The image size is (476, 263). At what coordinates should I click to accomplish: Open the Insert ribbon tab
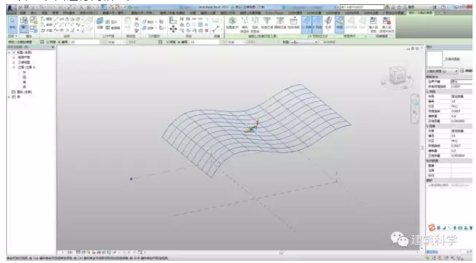33,13
